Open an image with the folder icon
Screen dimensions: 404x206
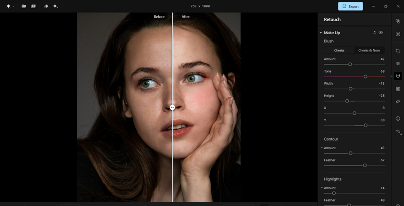pos(24,6)
